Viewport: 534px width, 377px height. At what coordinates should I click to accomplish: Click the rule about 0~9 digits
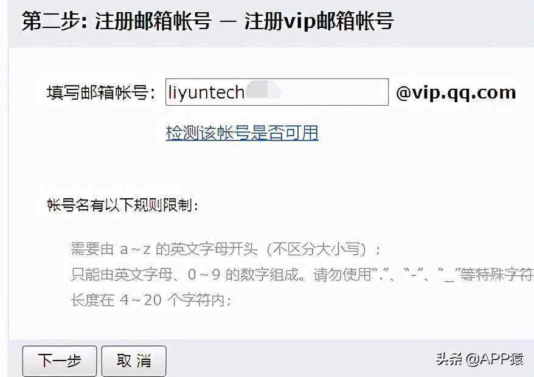point(302,274)
